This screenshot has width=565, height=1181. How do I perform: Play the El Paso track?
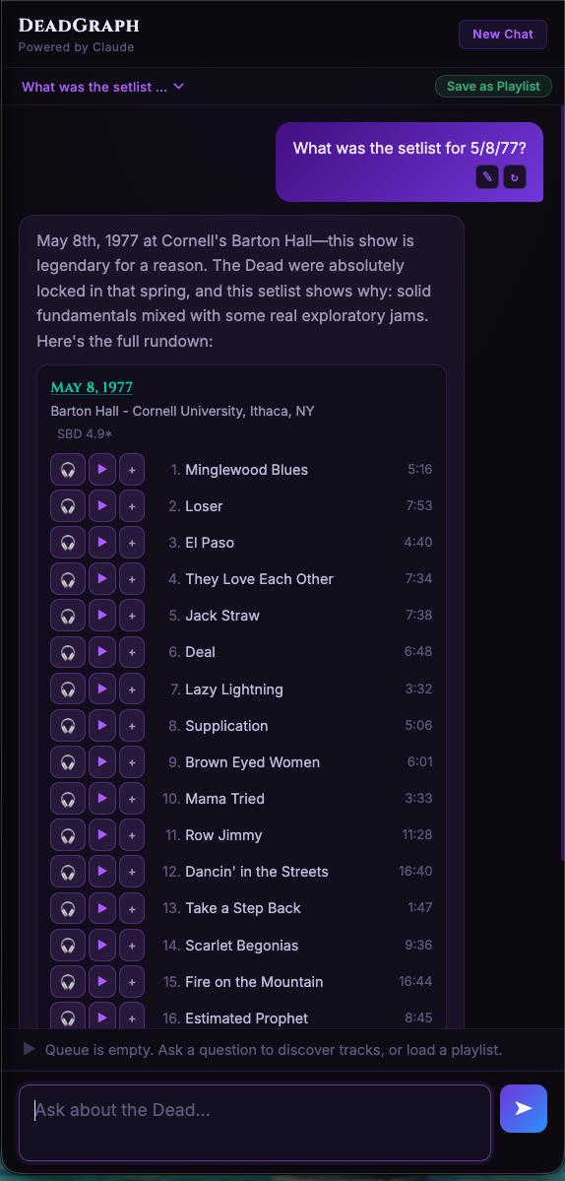[102, 543]
